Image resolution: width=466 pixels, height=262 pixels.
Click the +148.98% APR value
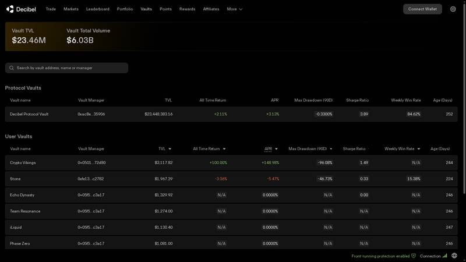coord(270,163)
